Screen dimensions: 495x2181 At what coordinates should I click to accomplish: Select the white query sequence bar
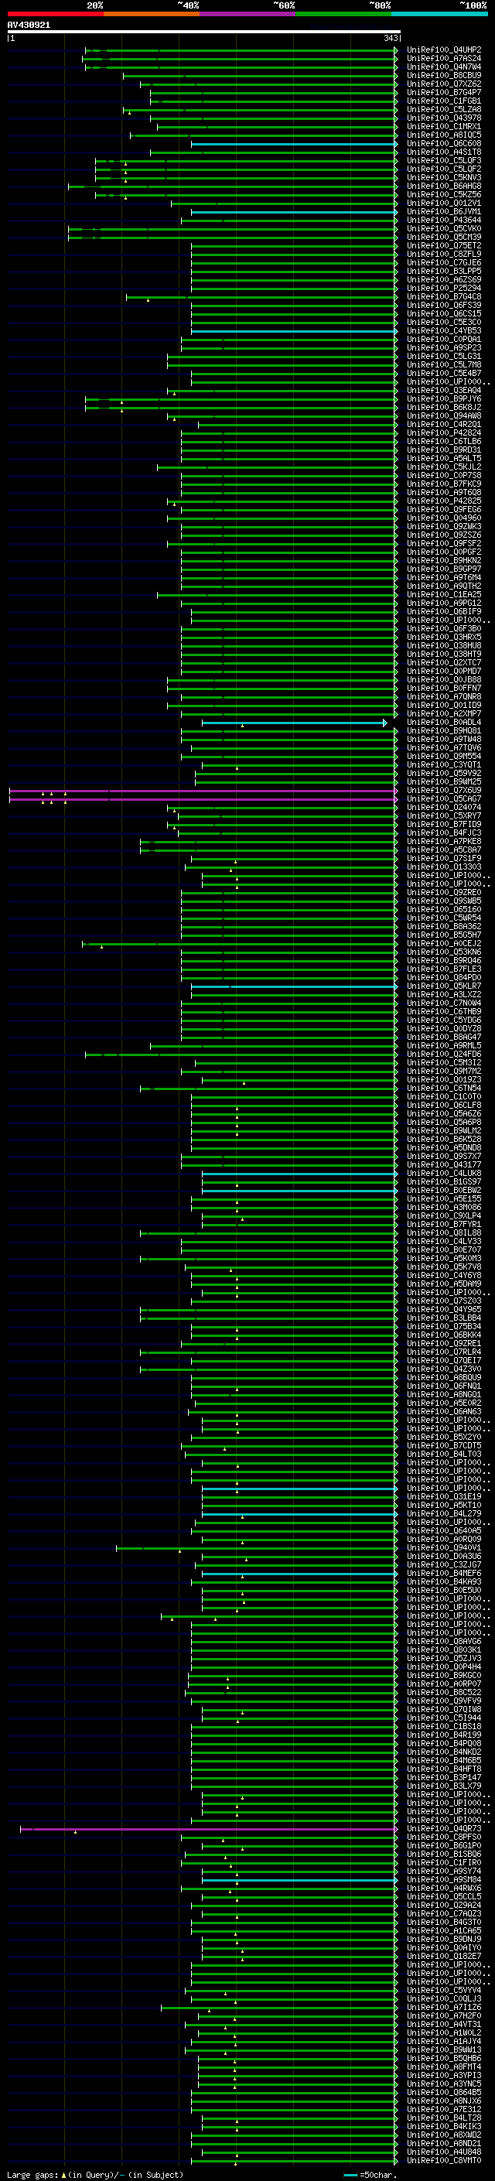tap(204, 32)
